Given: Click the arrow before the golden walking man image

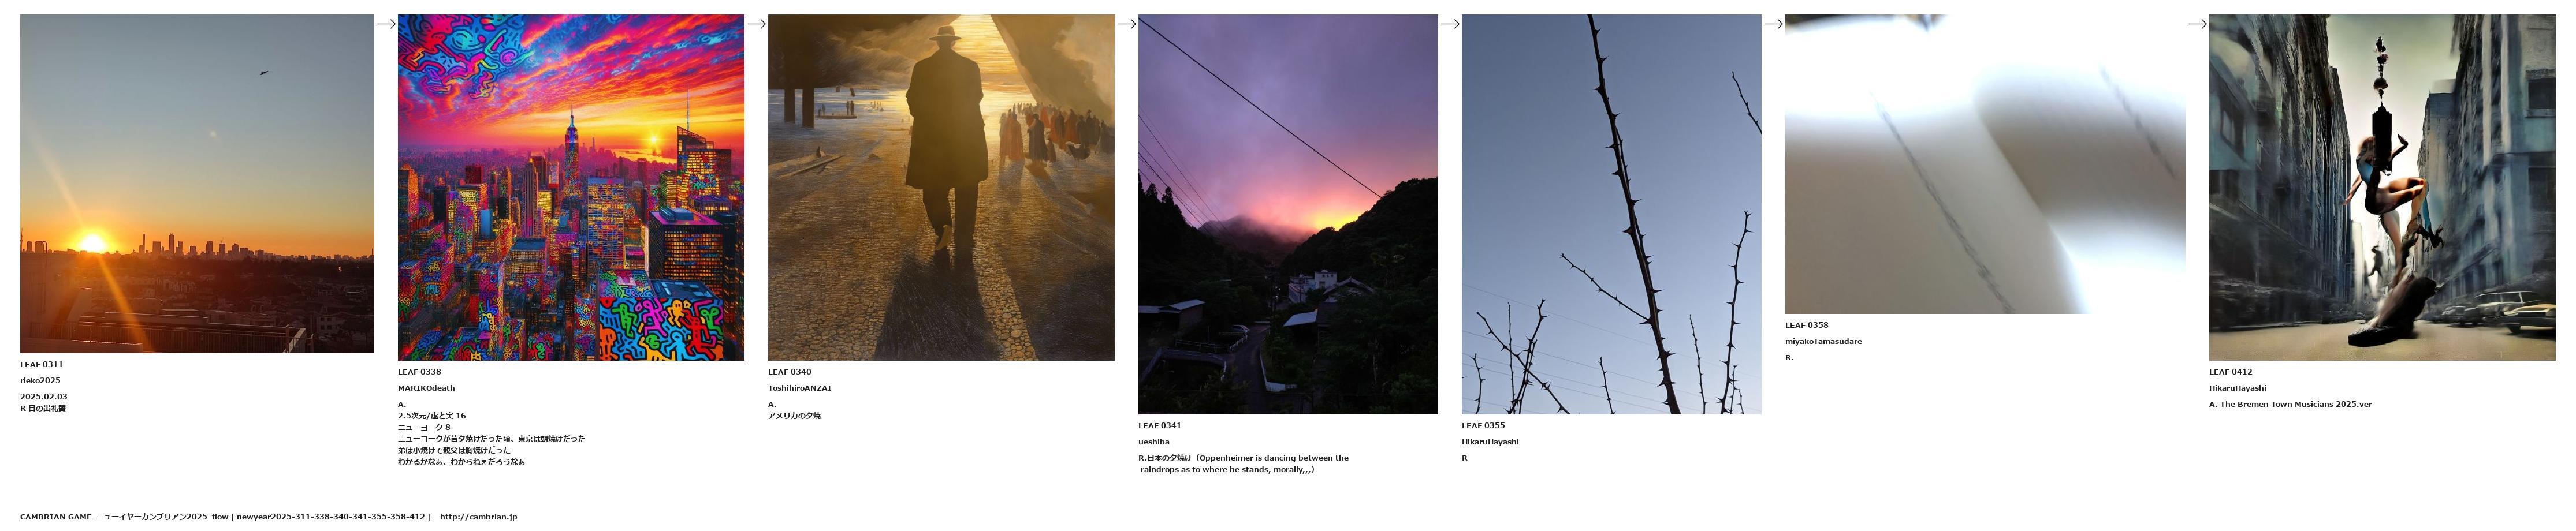Looking at the screenshot, I should click(x=756, y=24).
